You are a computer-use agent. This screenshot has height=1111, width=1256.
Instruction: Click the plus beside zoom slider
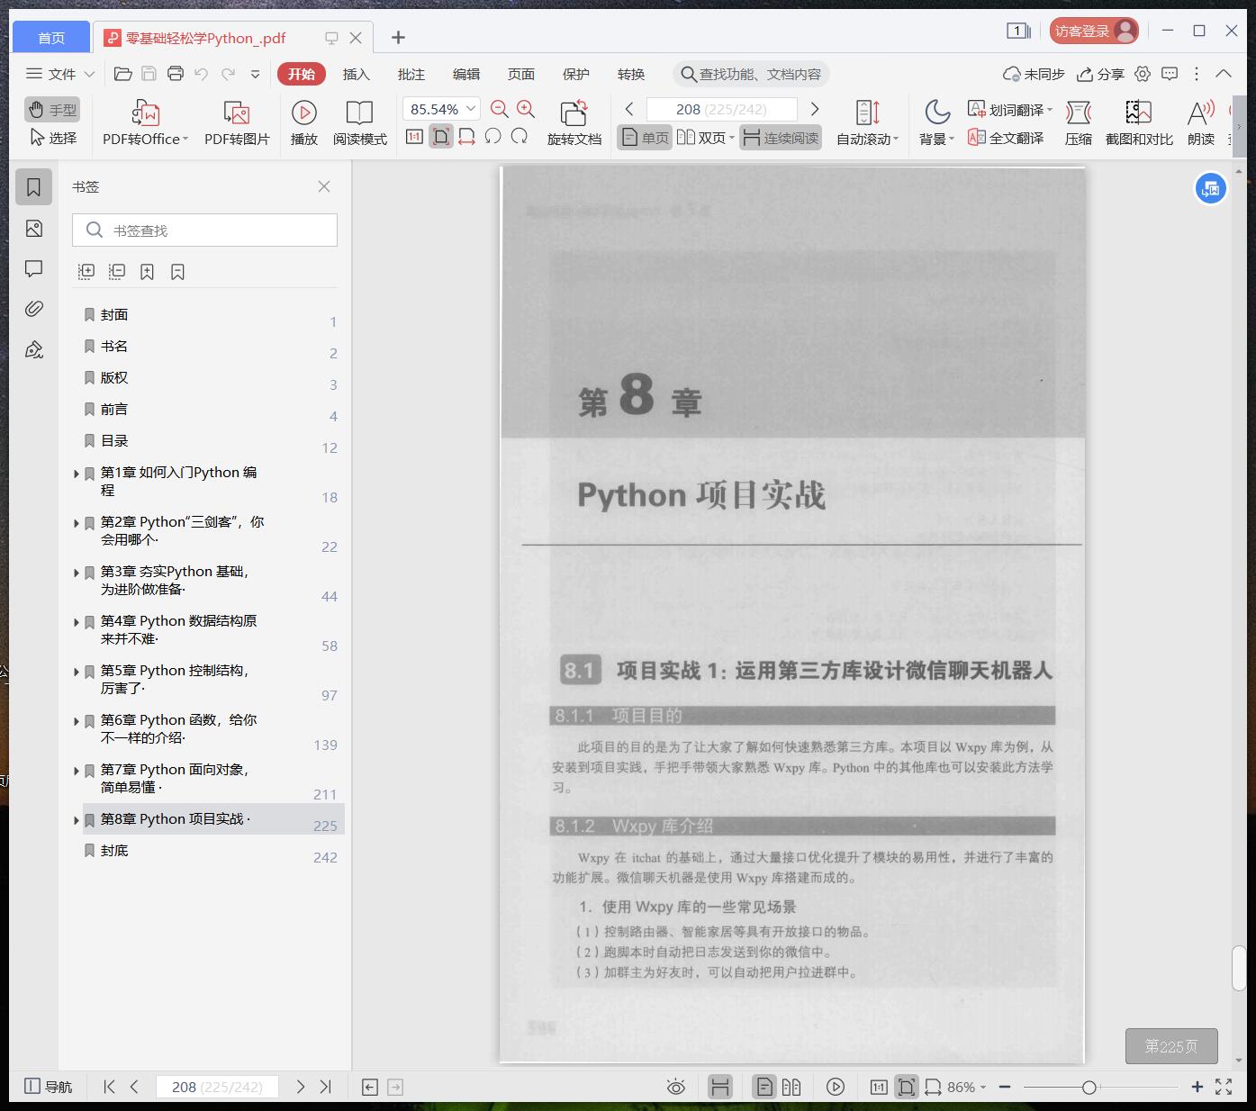(1197, 1087)
